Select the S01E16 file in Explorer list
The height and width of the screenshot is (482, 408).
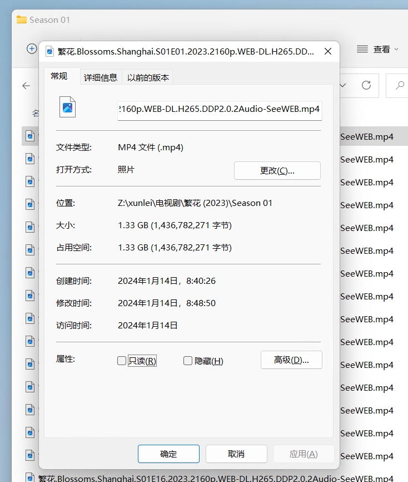216,478
